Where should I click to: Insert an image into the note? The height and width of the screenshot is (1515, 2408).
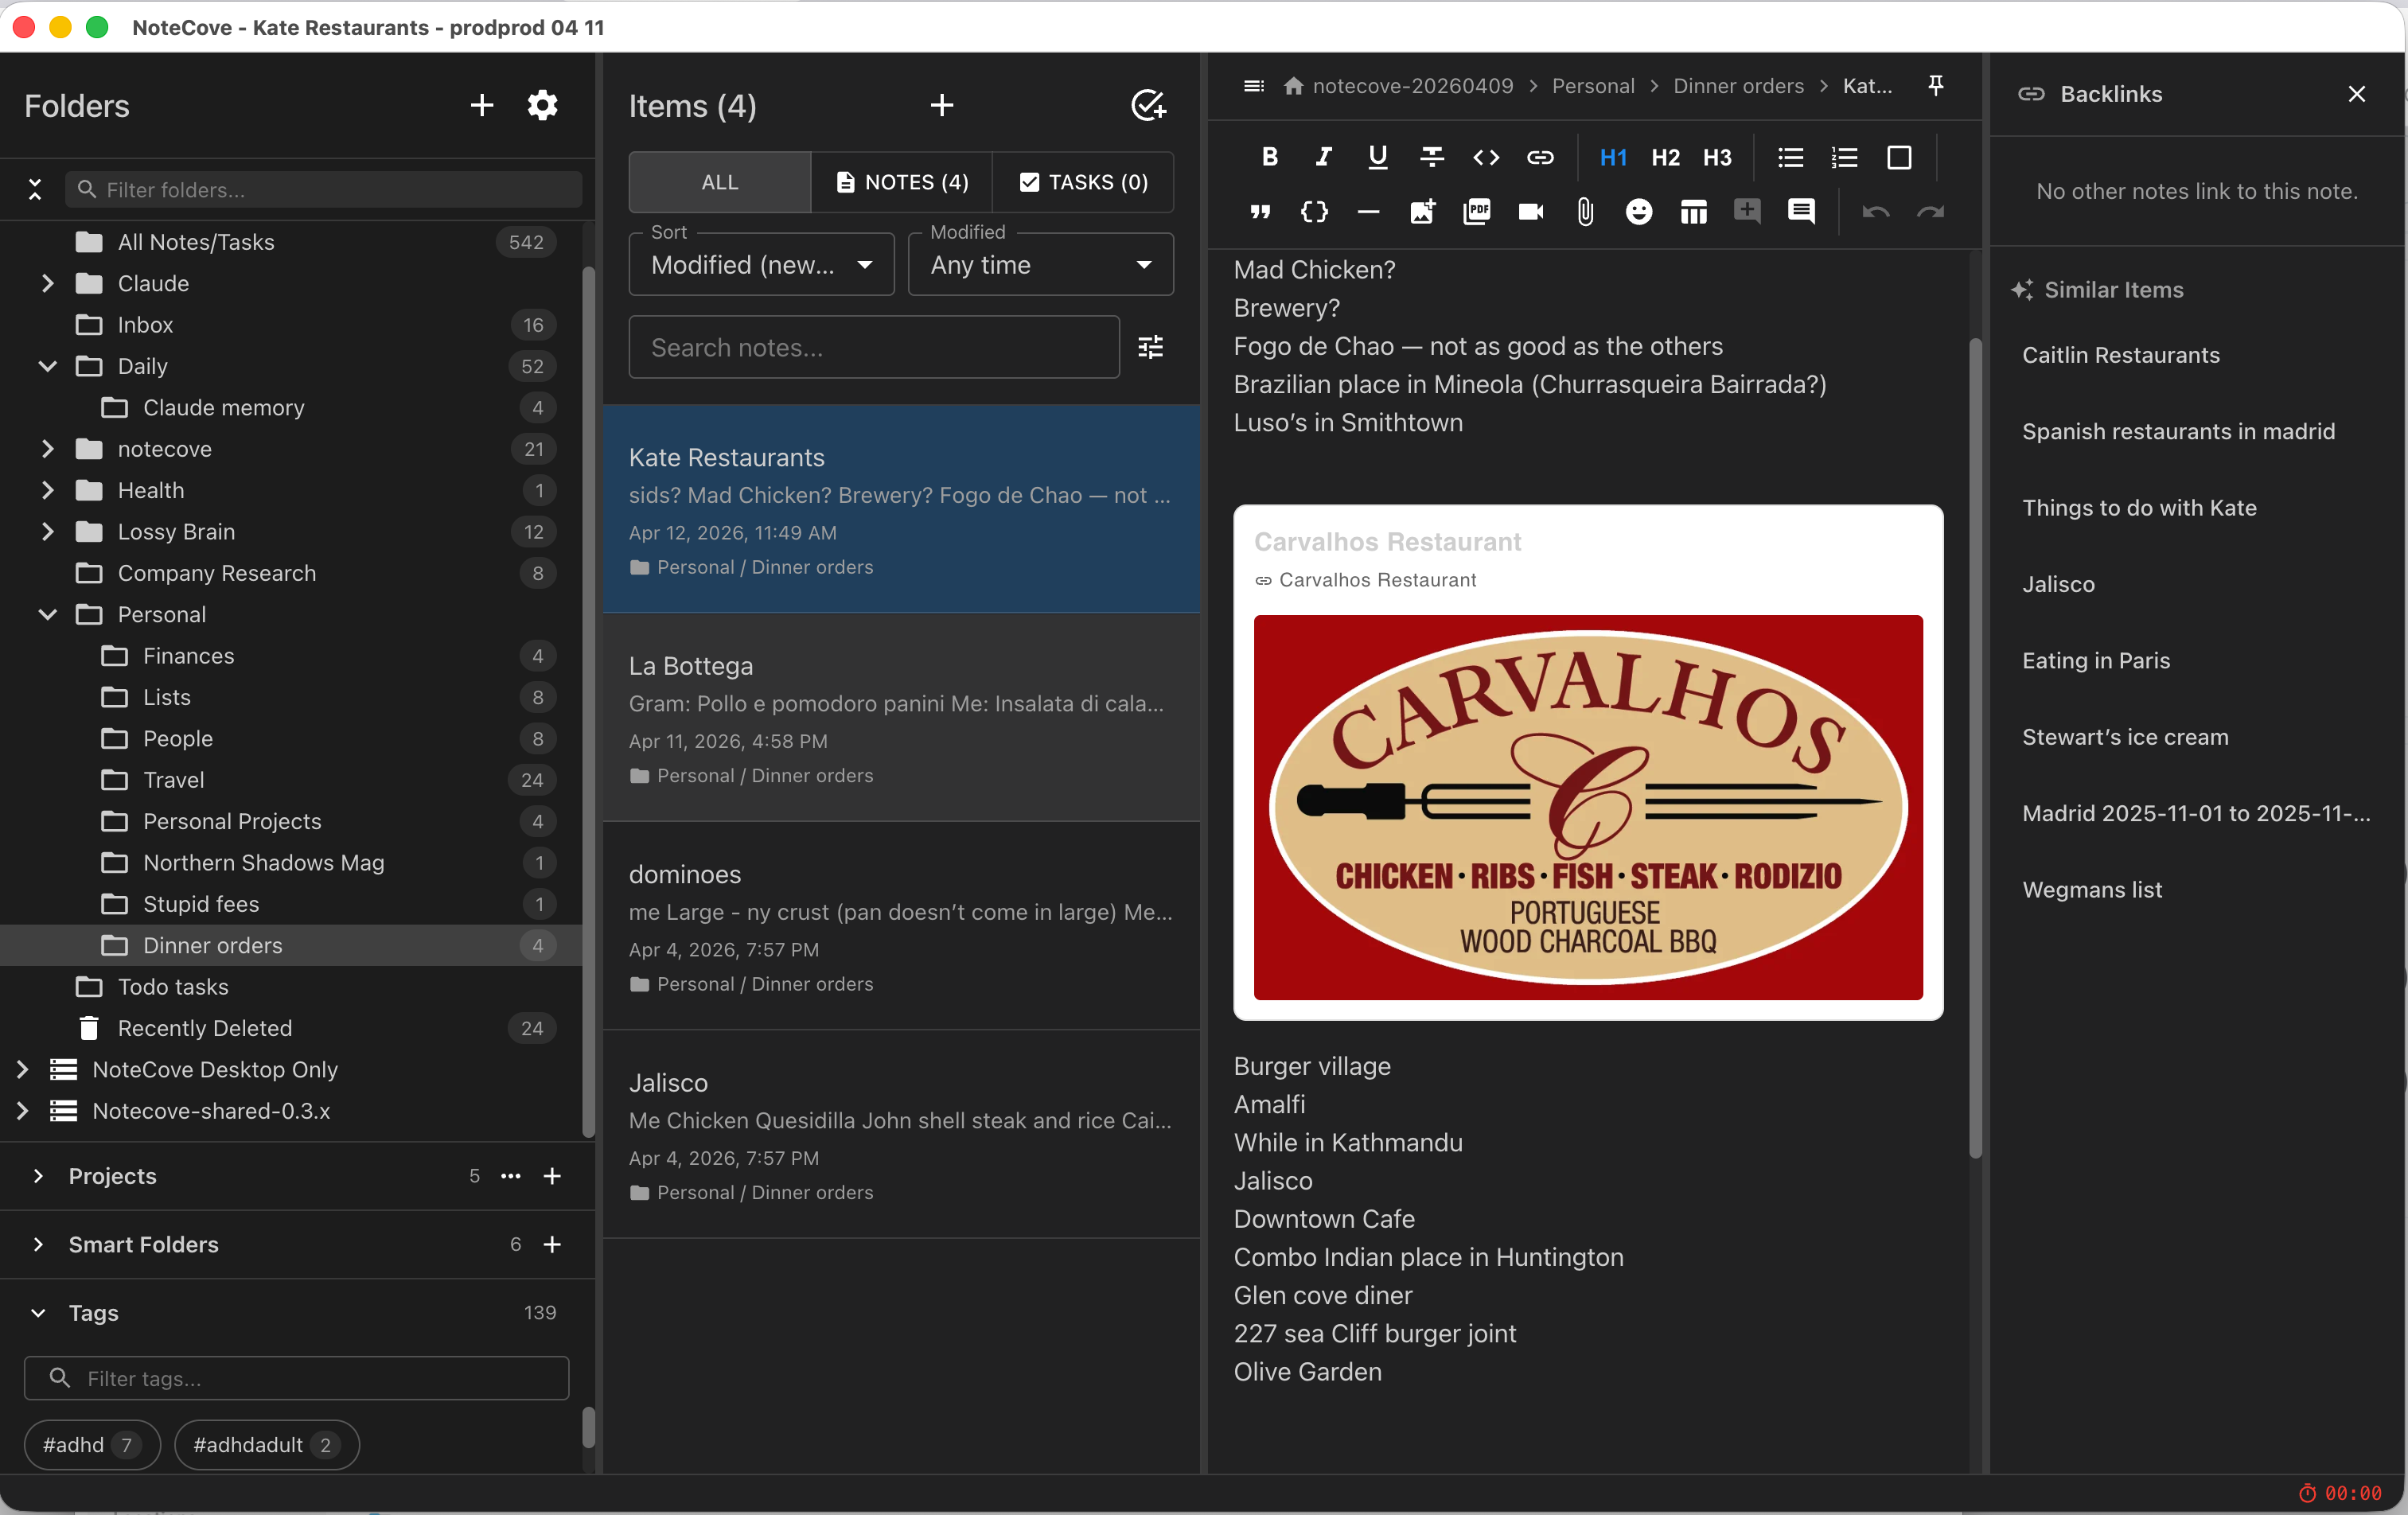pyautogui.click(x=1423, y=211)
